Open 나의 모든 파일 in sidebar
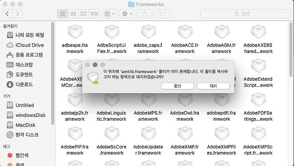The width and height of the screenshot is (294, 166). 25,35
